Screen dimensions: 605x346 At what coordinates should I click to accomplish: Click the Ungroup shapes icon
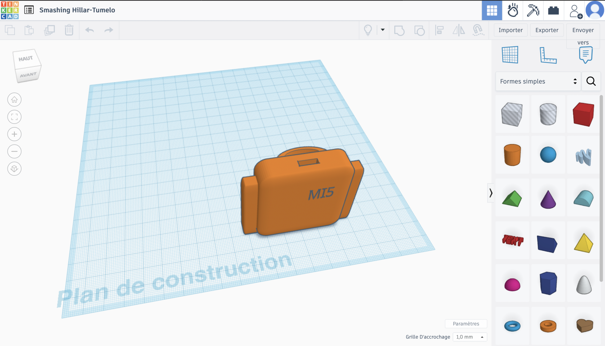point(420,30)
